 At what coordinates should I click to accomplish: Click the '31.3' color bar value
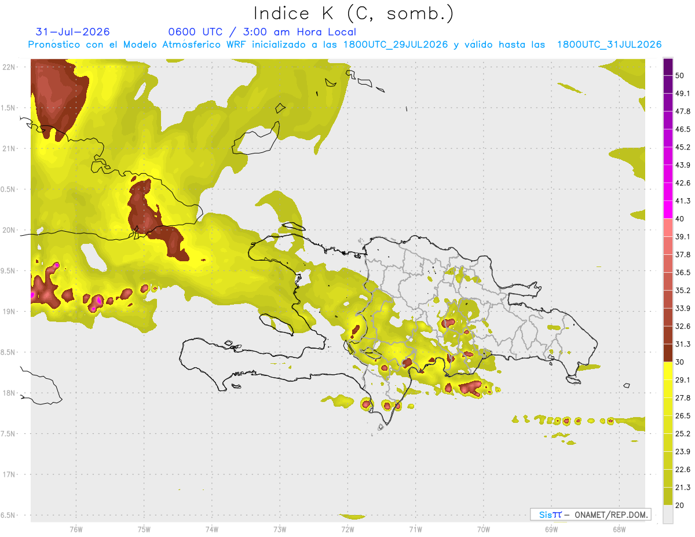683,344
